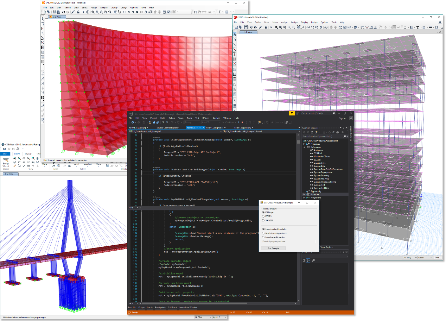Screen dimensions: 446x321
Task: Open the Bridge Wizard in CSiBridge
Action: [6, 163]
